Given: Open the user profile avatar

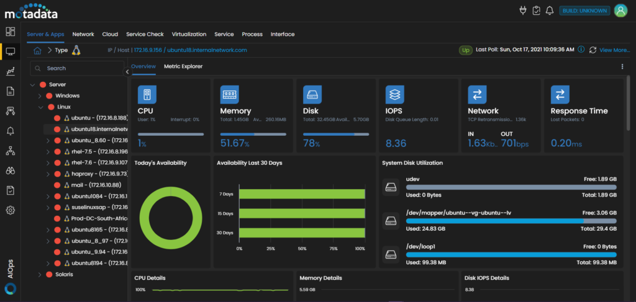Looking at the screenshot, I should [620, 11].
